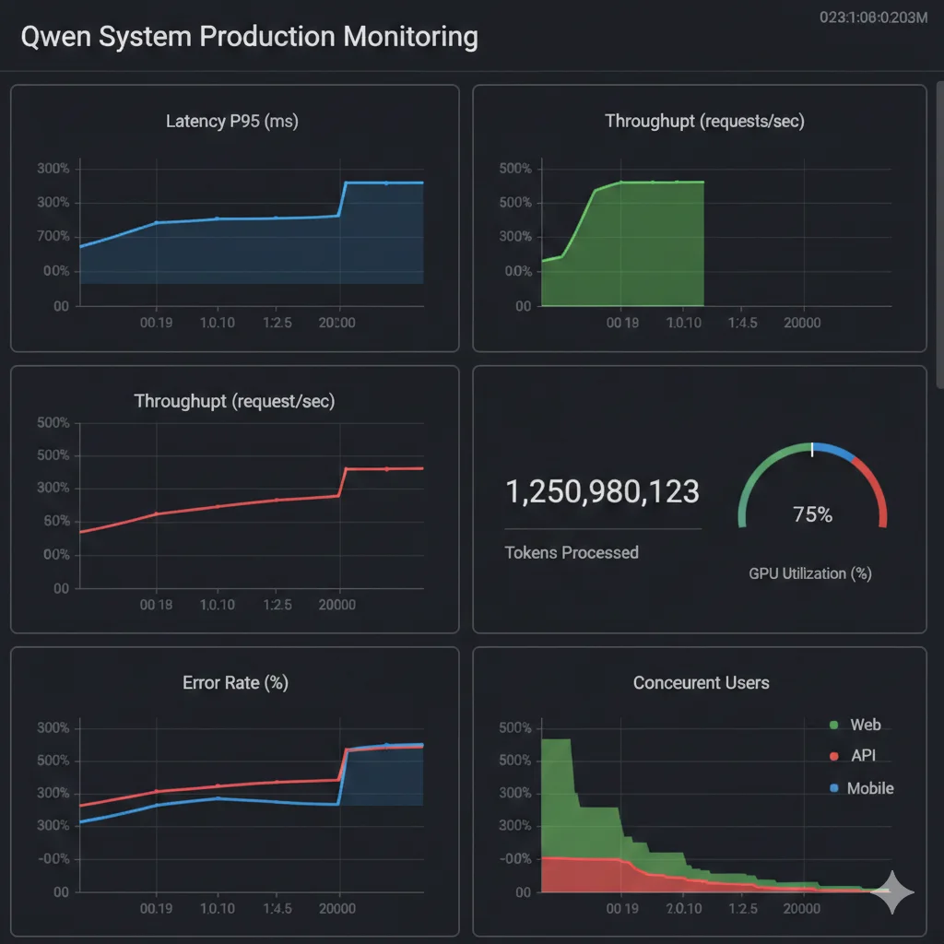
Task: Click the Tokens Processed counter panel
Action: coord(602,516)
